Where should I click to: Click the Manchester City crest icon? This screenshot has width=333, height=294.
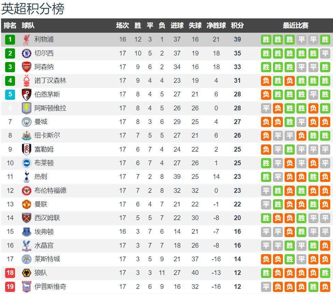click(x=26, y=122)
